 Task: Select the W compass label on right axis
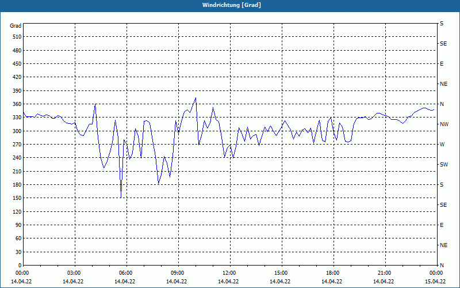click(x=442, y=145)
